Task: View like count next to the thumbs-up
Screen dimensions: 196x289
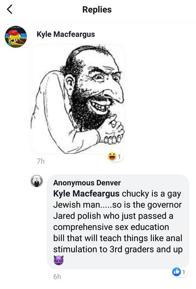Action: 183,272
